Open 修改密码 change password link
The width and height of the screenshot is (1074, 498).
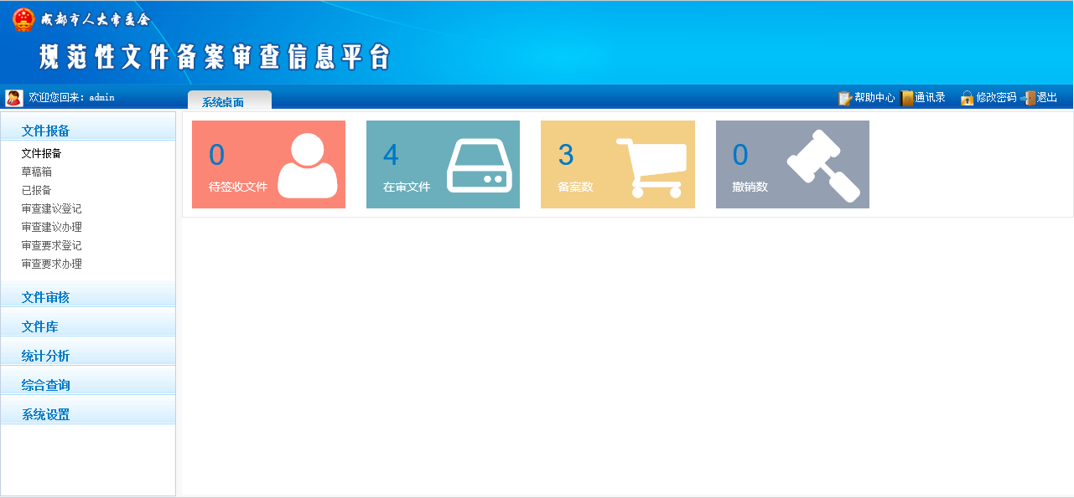[x=996, y=98]
